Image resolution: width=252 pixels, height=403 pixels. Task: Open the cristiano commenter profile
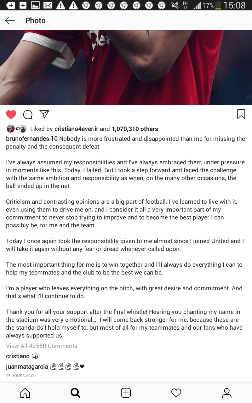(x=18, y=356)
